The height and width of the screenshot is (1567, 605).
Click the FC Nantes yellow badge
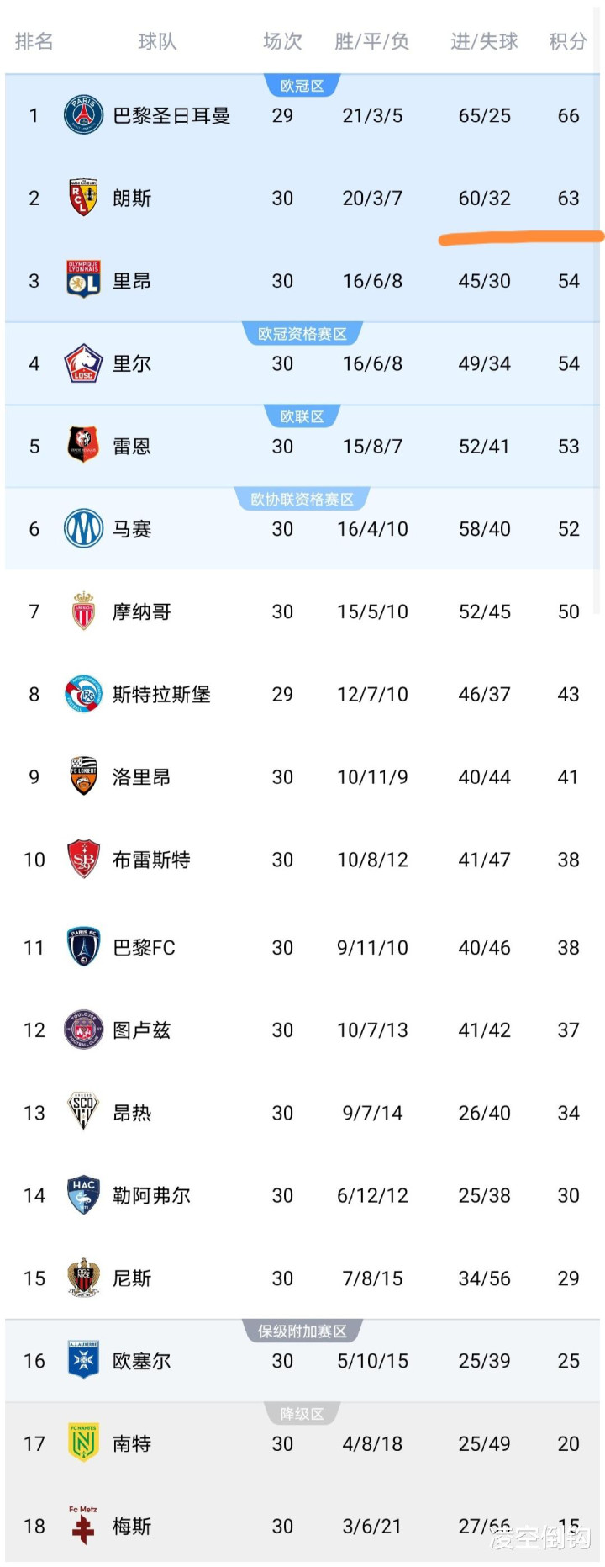83,1443
